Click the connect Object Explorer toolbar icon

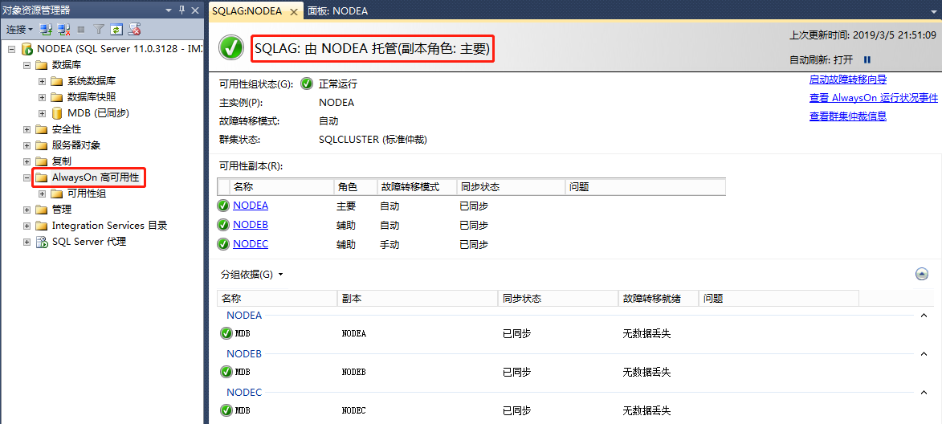(46, 29)
